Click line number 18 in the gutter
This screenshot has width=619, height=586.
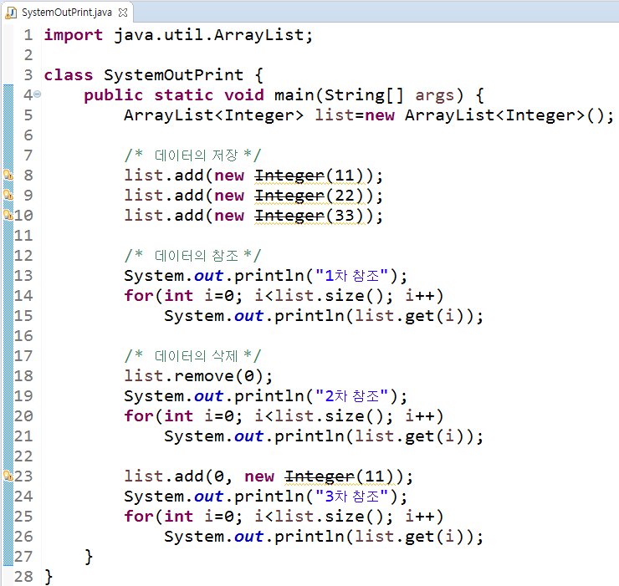[23, 375]
